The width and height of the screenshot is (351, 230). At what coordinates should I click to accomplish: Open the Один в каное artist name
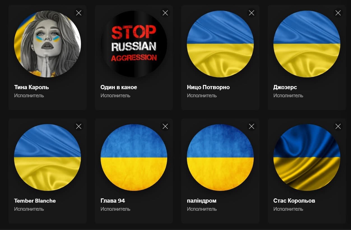tap(119, 87)
